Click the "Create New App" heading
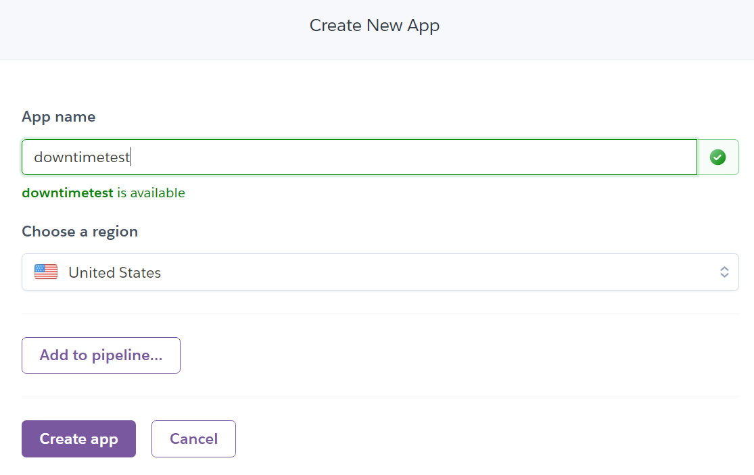This screenshot has height=475, width=754. tap(375, 26)
